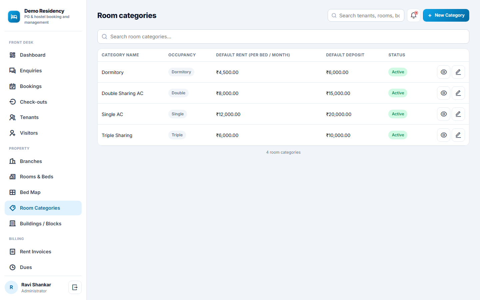
Task: Navigate to Check-outs
Action: coord(43,102)
